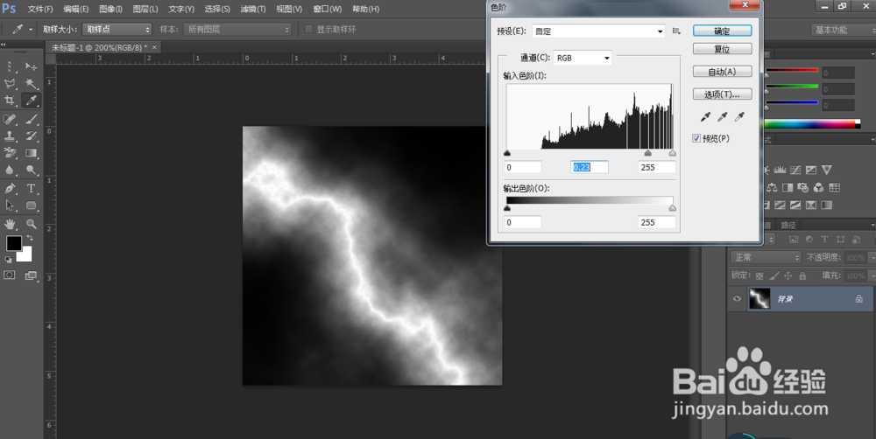Toggle lock transparent pixels
Screen dimensions: 876x439
[759, 275]
